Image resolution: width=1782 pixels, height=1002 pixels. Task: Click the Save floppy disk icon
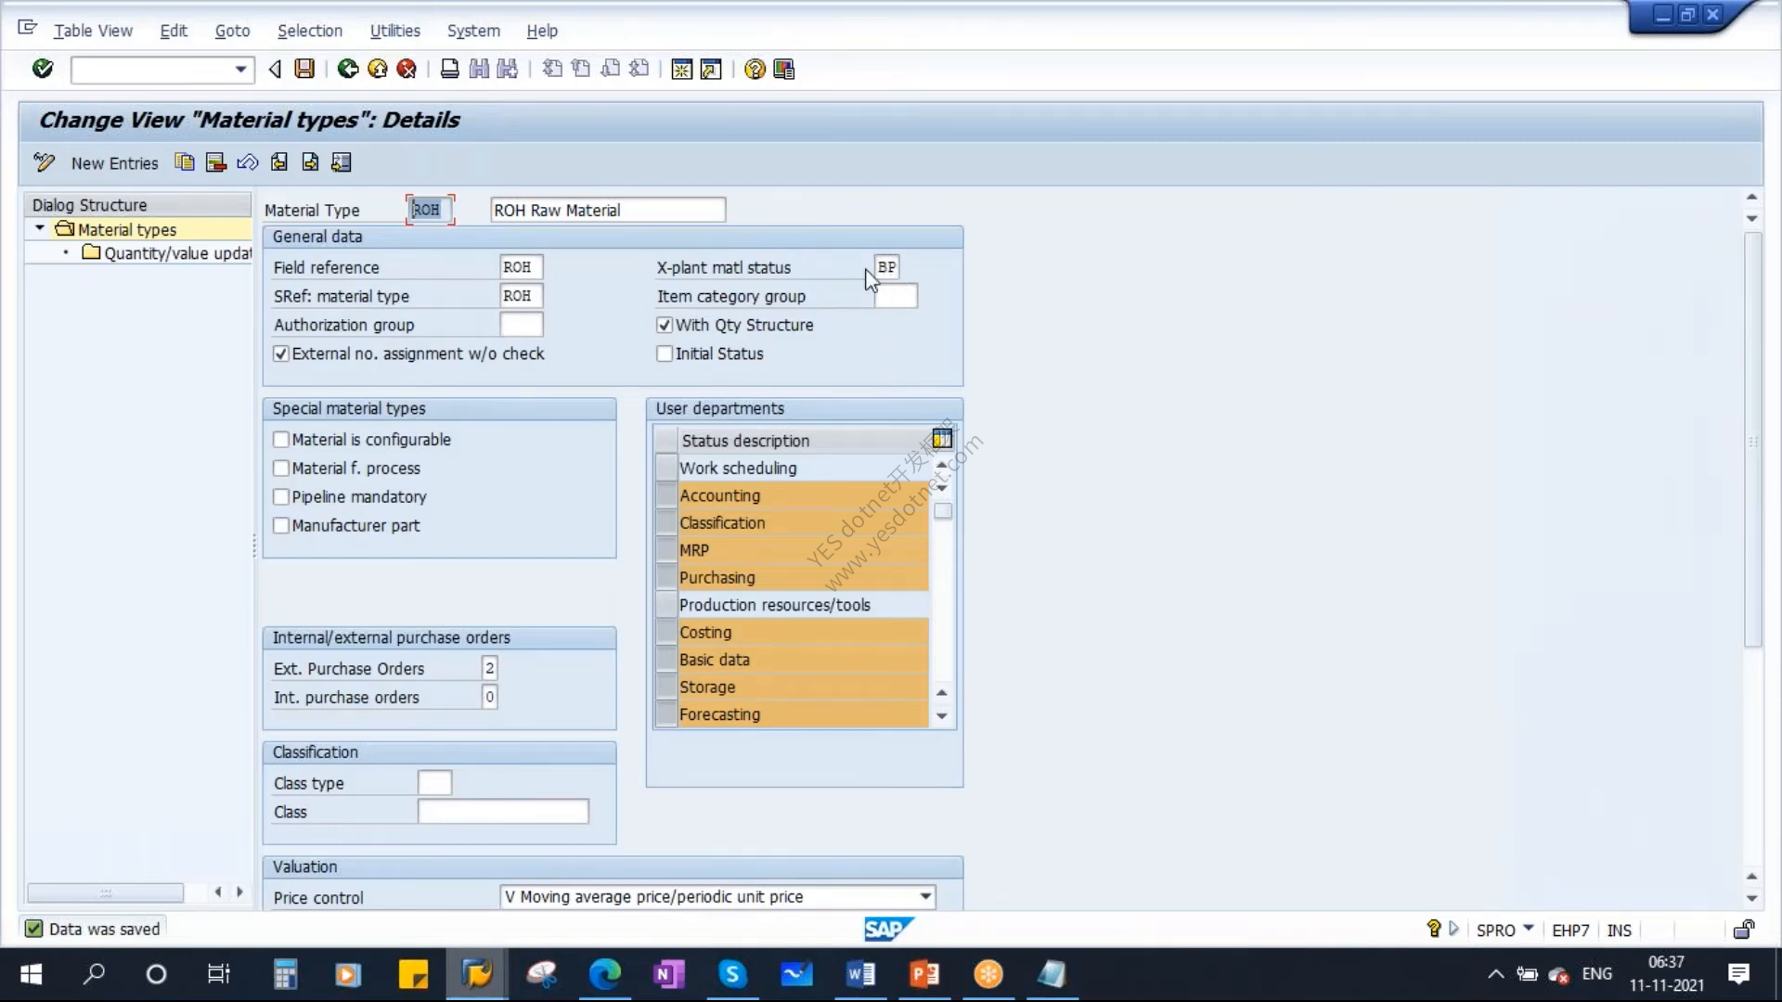click(x=304, y=69)
